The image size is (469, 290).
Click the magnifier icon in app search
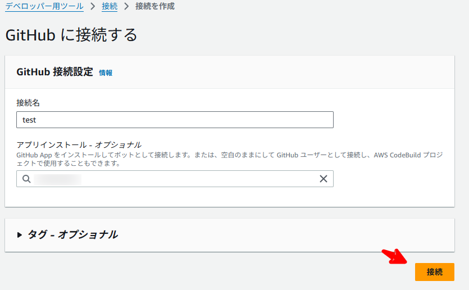(x=26, y=179)
